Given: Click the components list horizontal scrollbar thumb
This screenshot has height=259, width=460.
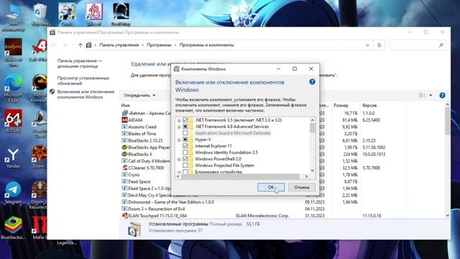Looking at the screenshot, I should coord(240,176).
